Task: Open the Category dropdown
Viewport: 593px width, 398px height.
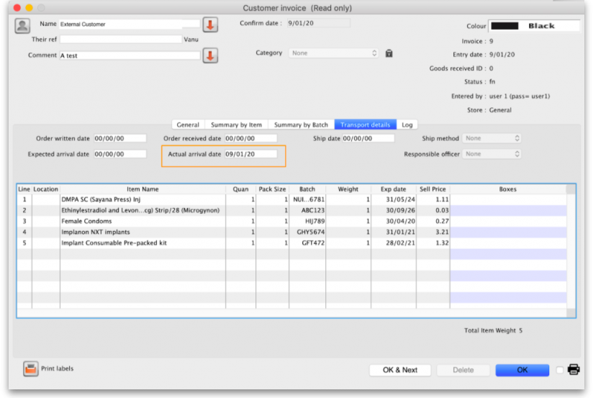Action: (x=333, y=53)
